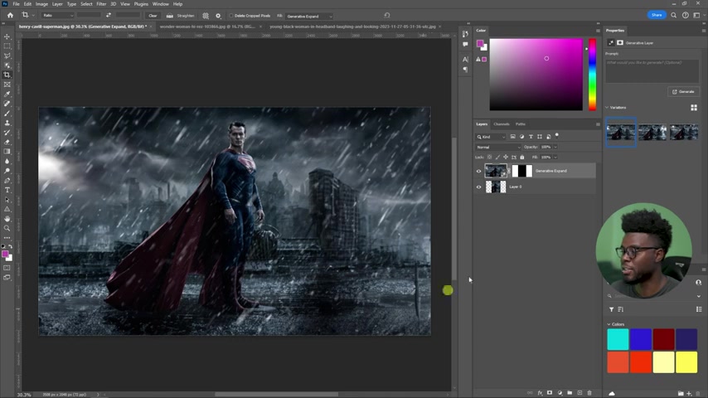Select the Rectangular Marquee tool
Image resolution: width=708 pixels, height=398 pixels.
(x=7, y=46)
